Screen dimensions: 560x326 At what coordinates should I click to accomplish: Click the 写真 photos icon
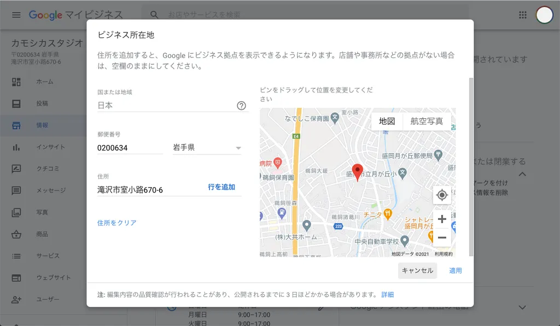16,212
